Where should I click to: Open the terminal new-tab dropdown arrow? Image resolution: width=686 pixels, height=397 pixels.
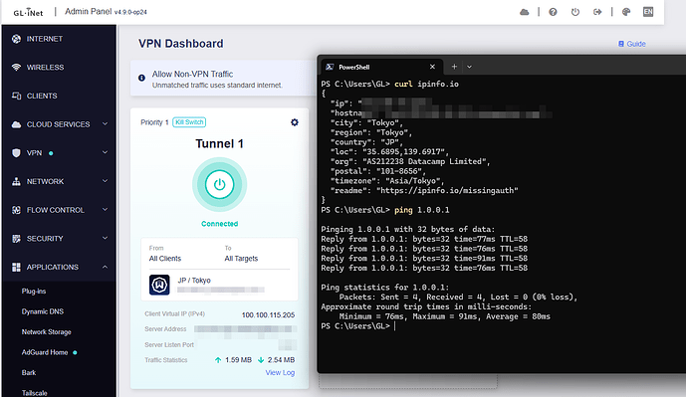coord(469,67)
